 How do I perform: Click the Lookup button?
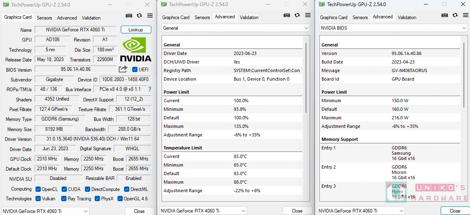click(x=136, y=30)
